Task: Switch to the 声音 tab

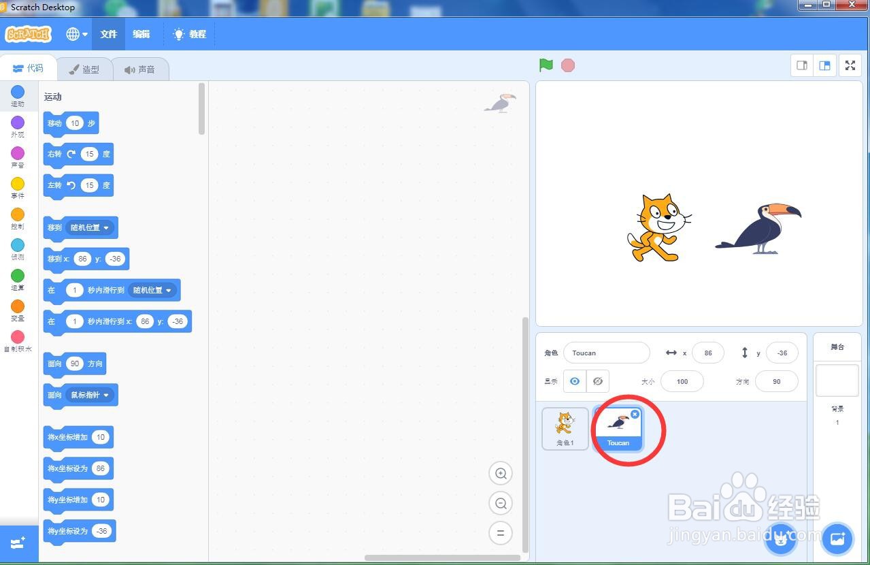Action: click(x=140, y=69)
